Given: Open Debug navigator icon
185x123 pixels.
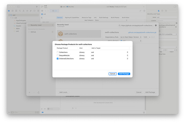Looking at the screenshot, I should point(31,11).
